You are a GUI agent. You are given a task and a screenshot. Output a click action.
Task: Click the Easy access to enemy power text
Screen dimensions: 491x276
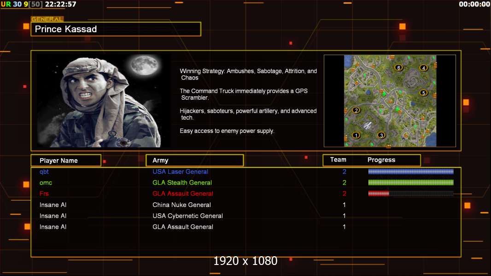point(227,131)
